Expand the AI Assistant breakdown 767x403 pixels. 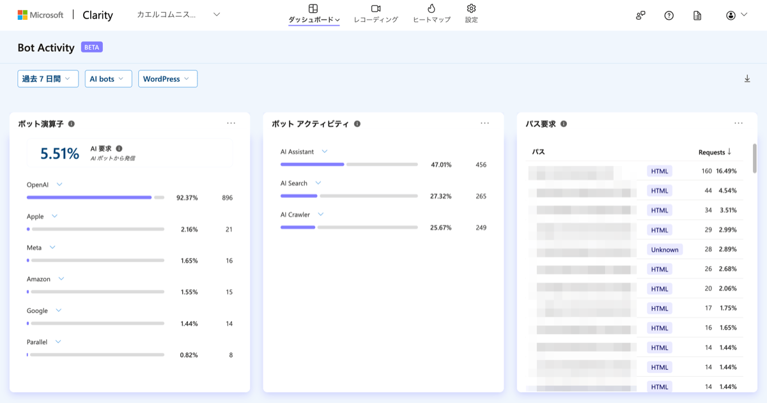pyautogui.click(x=325, y=151)
